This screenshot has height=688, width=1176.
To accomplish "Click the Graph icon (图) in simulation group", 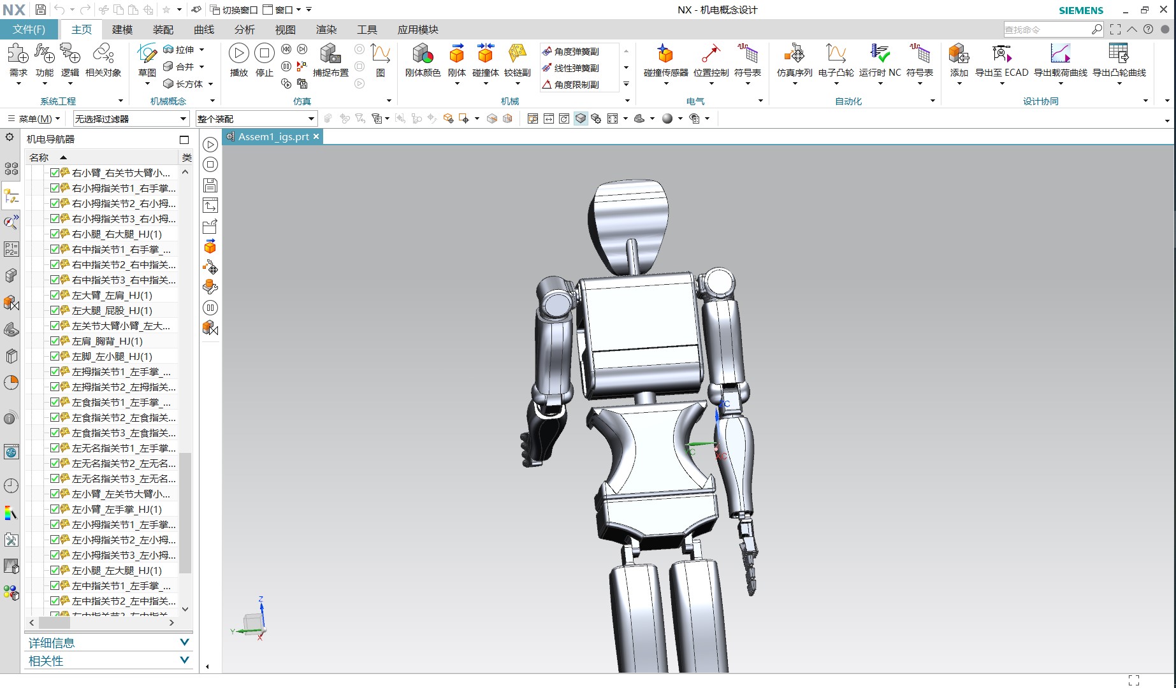I will pyautogui.click(x=381, y=61).
